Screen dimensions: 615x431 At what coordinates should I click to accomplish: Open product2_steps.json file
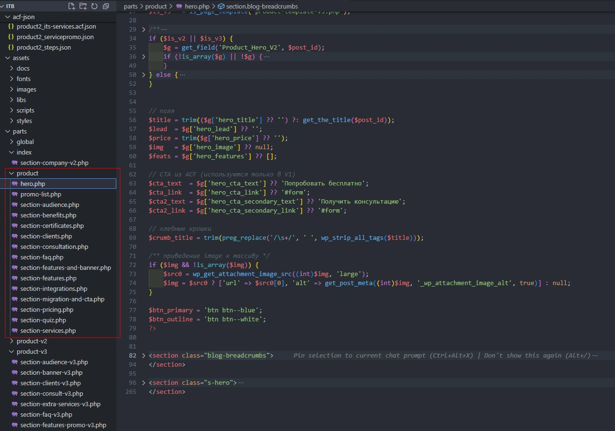[x=43, y=47]
